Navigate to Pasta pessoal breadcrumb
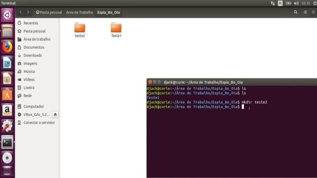 pyautogui.click(x=49, y=12)
